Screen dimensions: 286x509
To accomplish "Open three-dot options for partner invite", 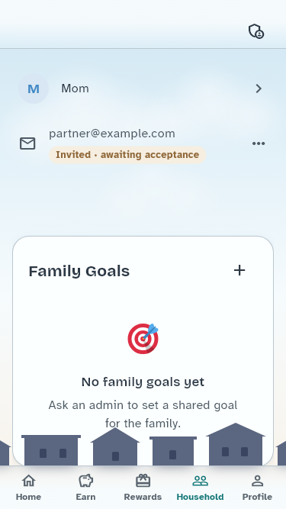I will coord(259,143).
